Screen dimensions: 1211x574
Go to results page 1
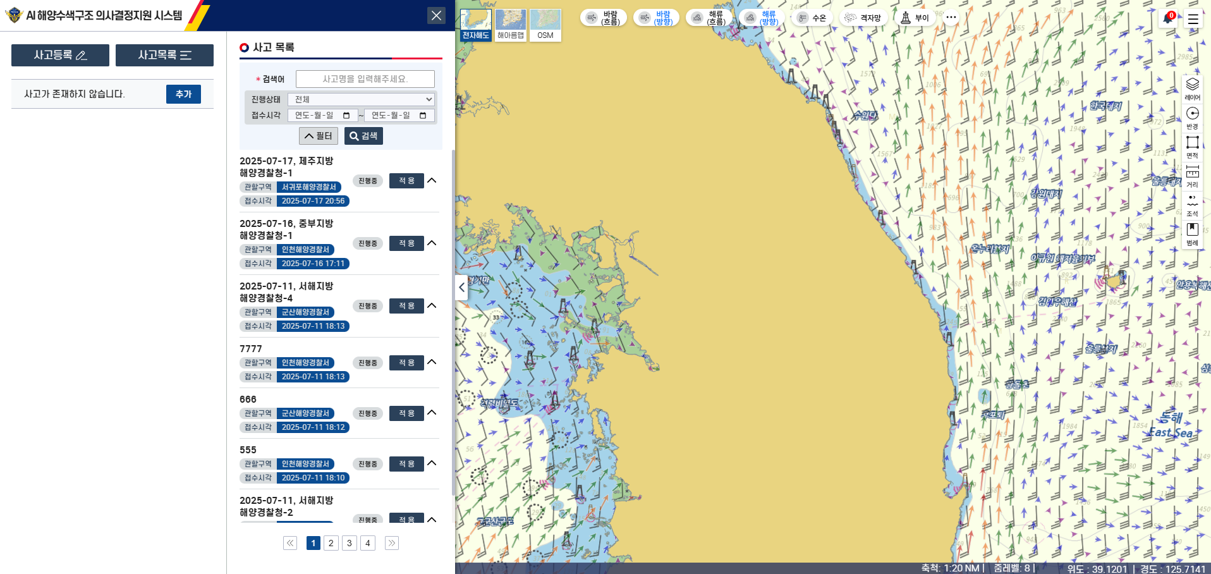(313, 543)
